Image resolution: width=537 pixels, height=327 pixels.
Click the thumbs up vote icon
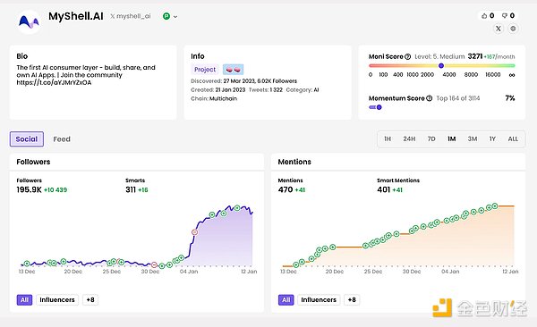[484, 16]
